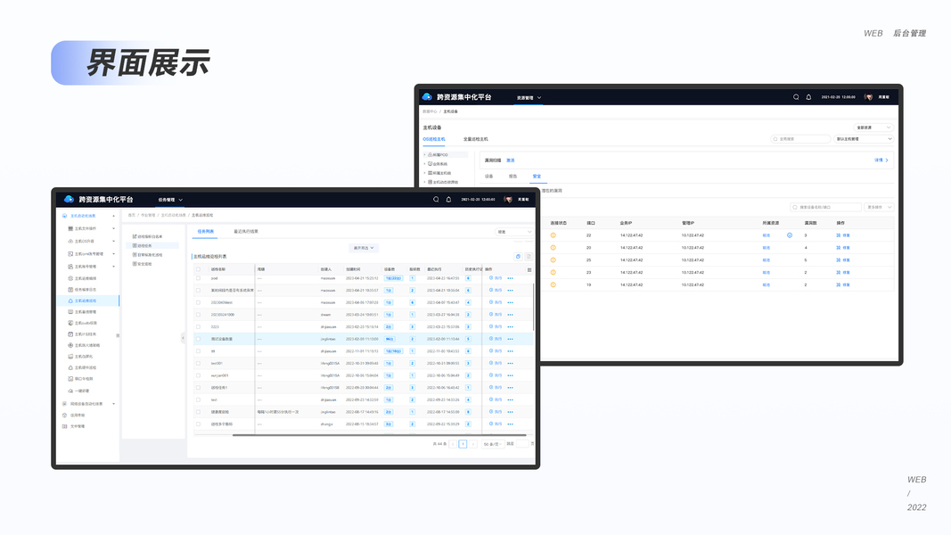Go to page 1 in the pagination
This screenshot has width=951, height=535.
tap(463, 444)
